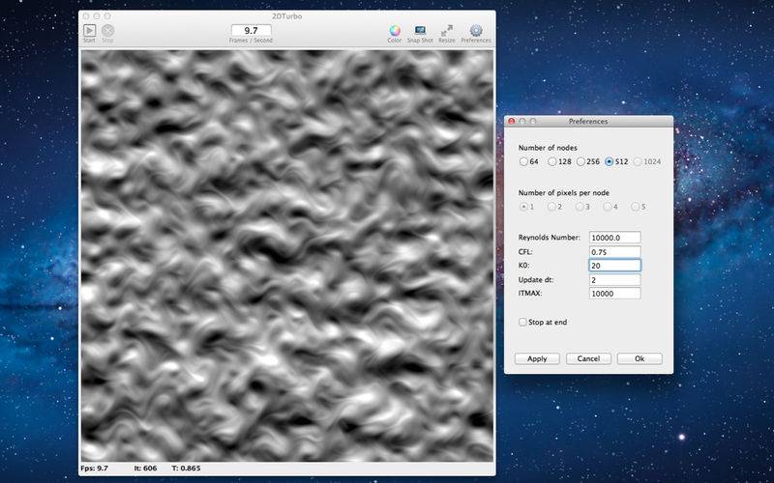Click 'Number of pixels per node' label
Image resolution: width=774 pixels, height=483 pixels.
pyautogui.click(x=564, y=192)
